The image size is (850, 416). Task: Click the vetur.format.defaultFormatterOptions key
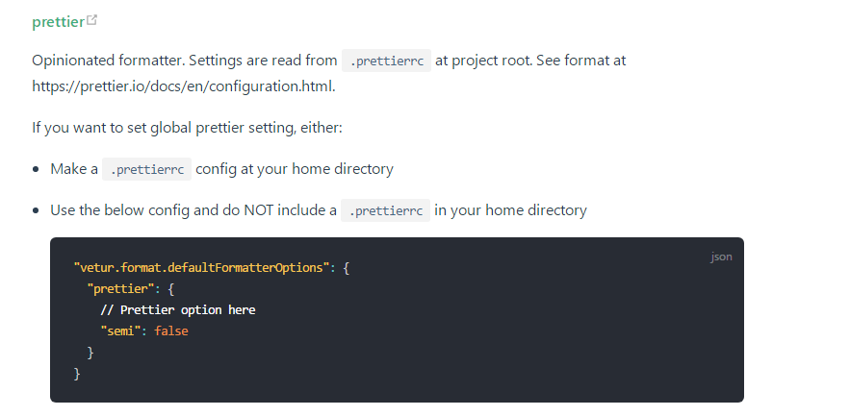(201, 267)
